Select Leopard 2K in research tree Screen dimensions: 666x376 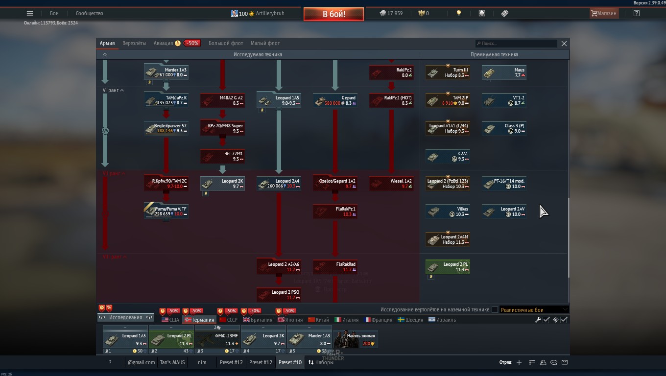point(222,184)
